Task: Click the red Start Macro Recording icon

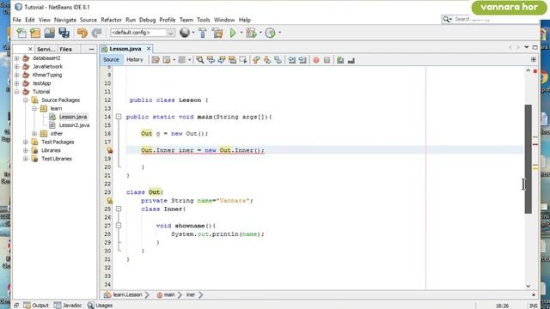Action: pos(316,60)
